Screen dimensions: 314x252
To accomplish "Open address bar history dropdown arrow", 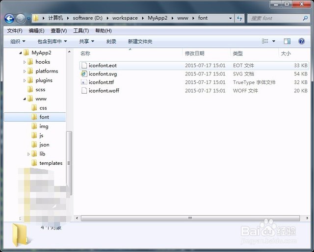I will tap(231, 19).
